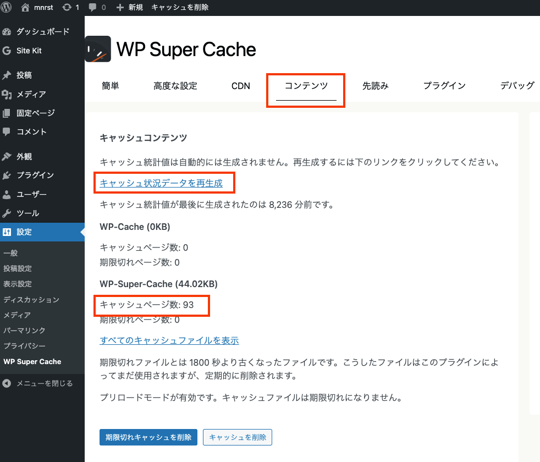The image size is (540, 462).
Task: Open WP Super Cache submenu item
Action: tap(32, 362)
